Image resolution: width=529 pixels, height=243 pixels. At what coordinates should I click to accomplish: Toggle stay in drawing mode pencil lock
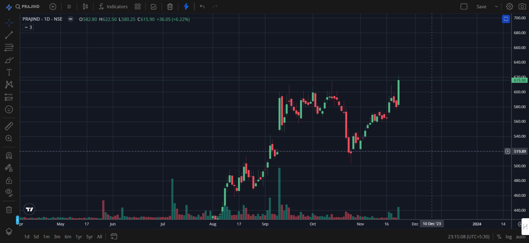click(9, 168)
